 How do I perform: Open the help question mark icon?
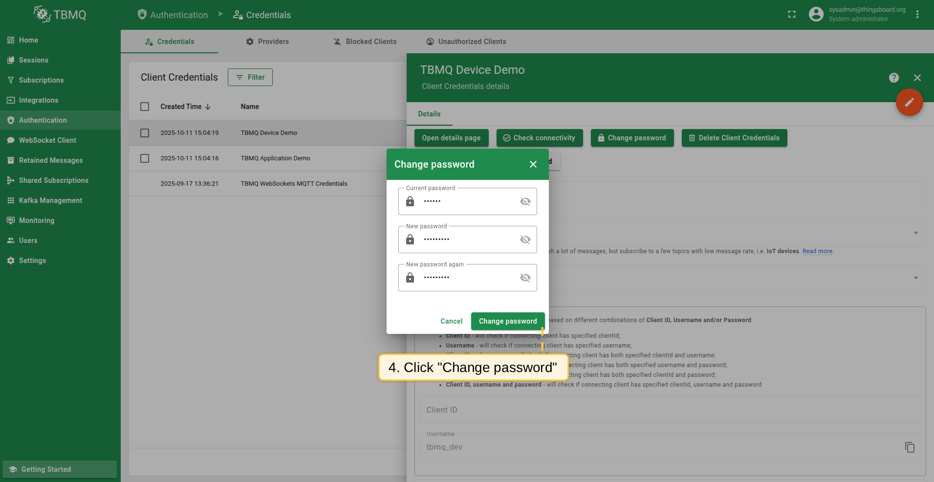[x=894, y=78]
